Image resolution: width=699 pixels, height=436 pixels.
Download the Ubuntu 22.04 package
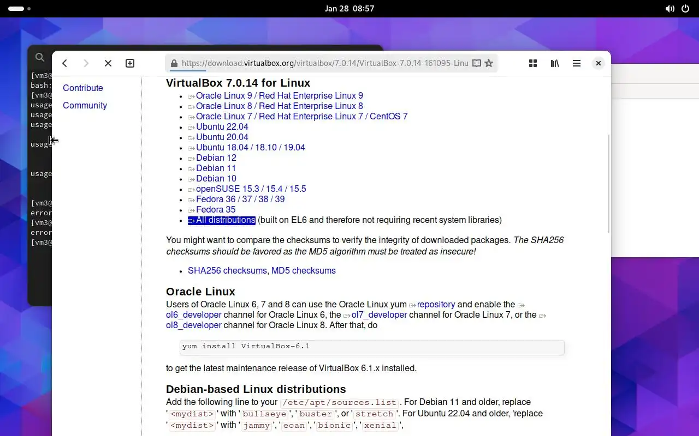pos(222,127)
